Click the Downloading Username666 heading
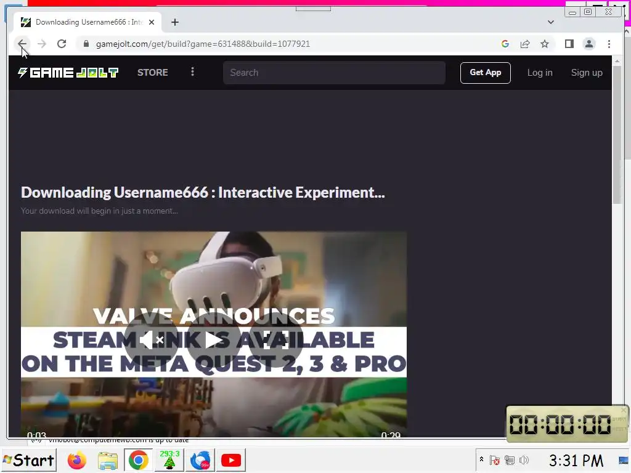Viewport: 631px width, 473px height. tap(203, 193)
